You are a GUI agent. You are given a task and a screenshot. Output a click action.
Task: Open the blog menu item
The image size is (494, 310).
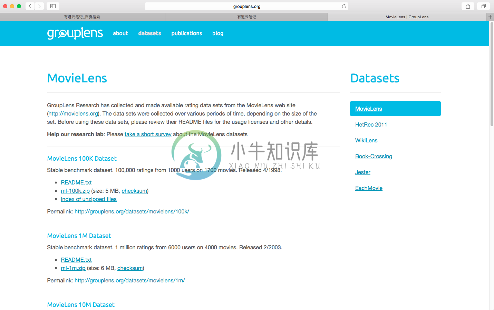click(218, 33)
